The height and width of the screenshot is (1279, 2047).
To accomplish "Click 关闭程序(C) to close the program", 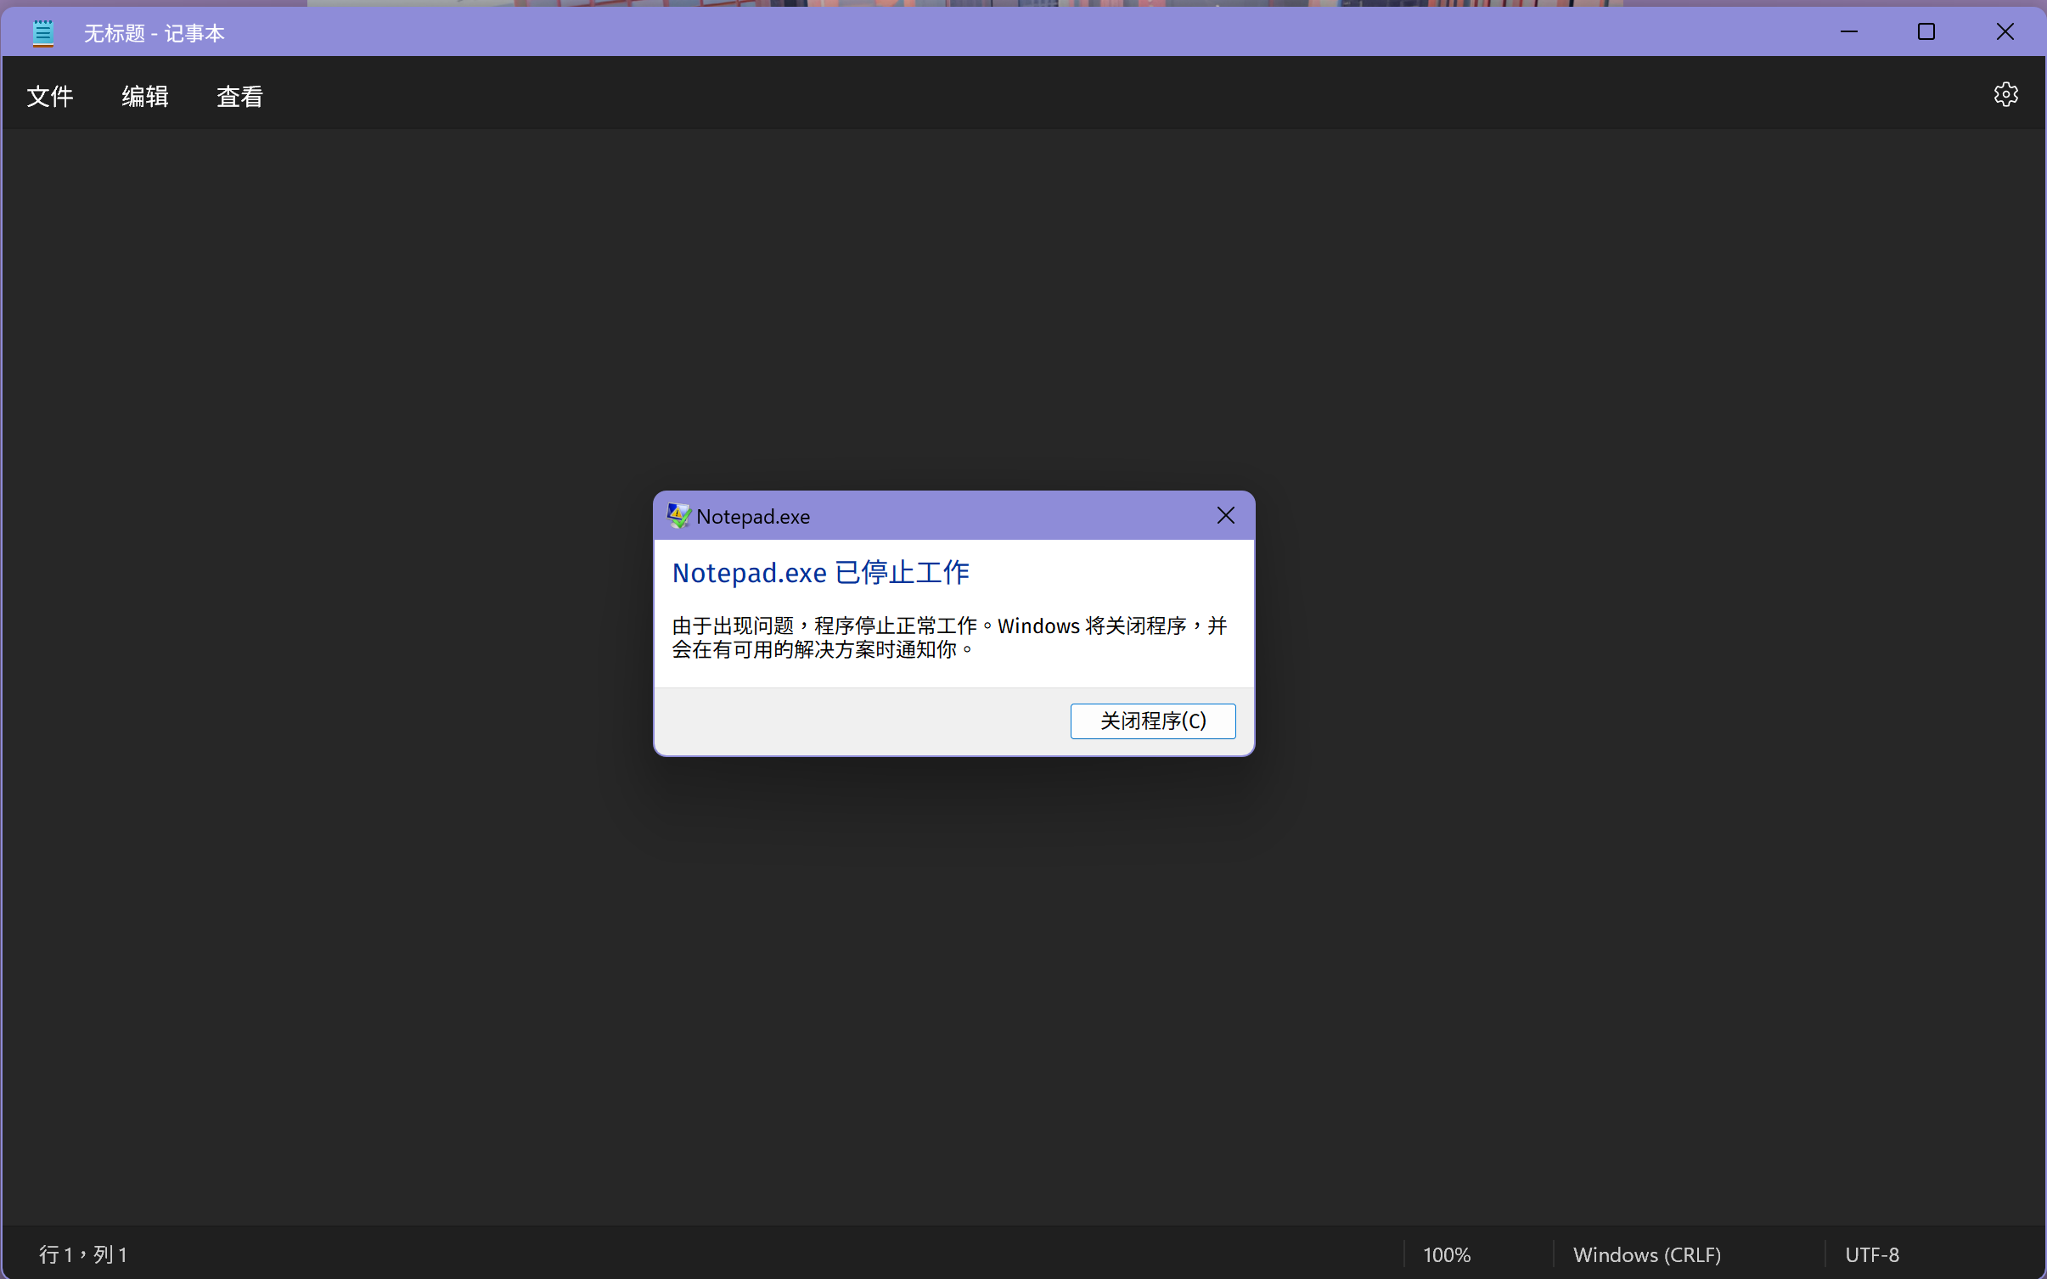I will [x=1152, y=721].
